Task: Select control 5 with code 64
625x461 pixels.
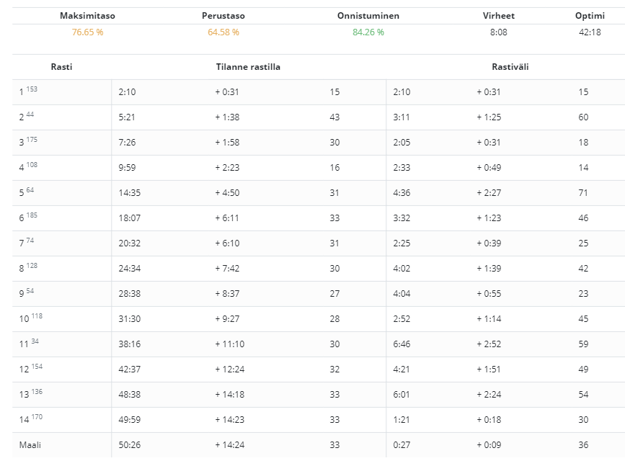Action: point(27,193)
